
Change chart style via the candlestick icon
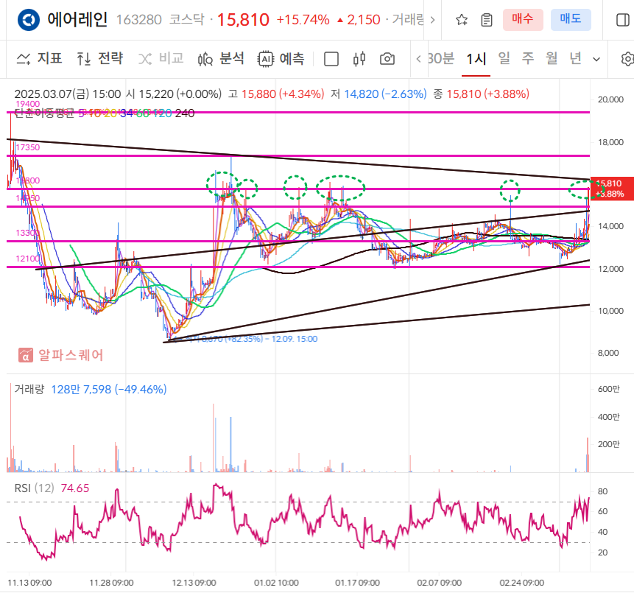click(359, 59)
